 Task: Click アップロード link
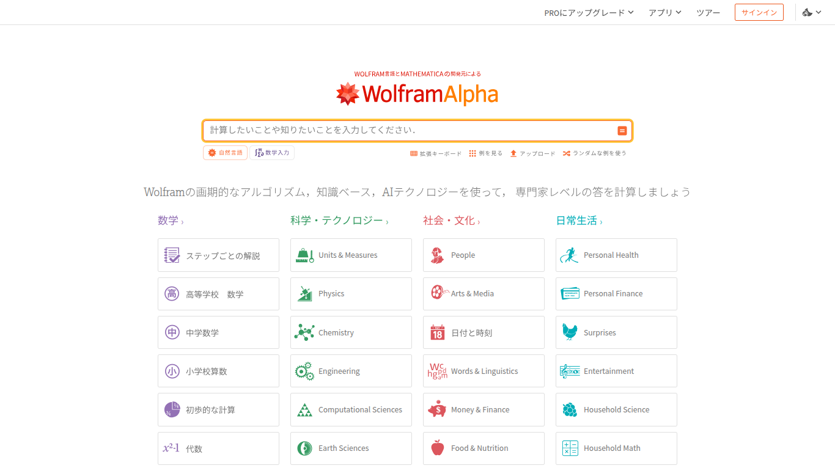click(x=532, y=153)
